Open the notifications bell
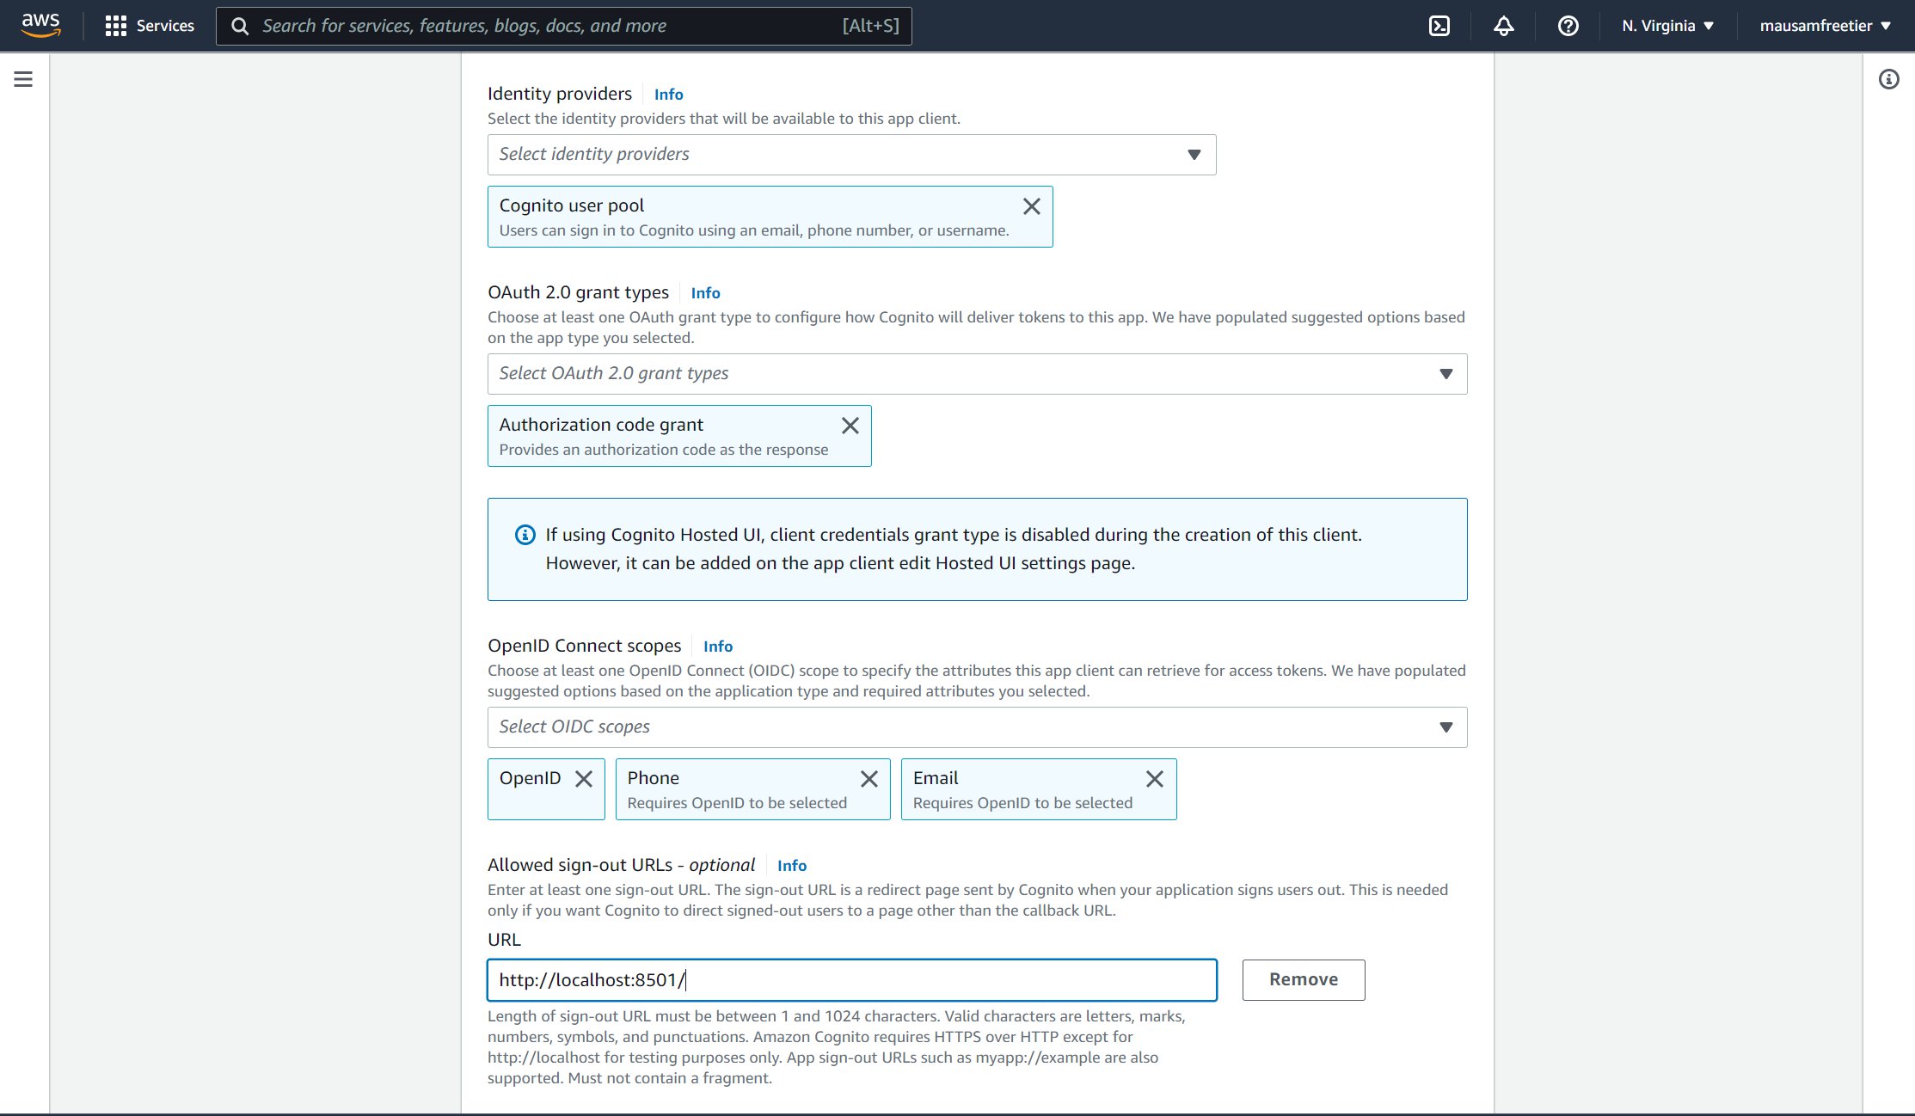The width and height of the screenshot is (1915, 1116). pos(1503,26)
